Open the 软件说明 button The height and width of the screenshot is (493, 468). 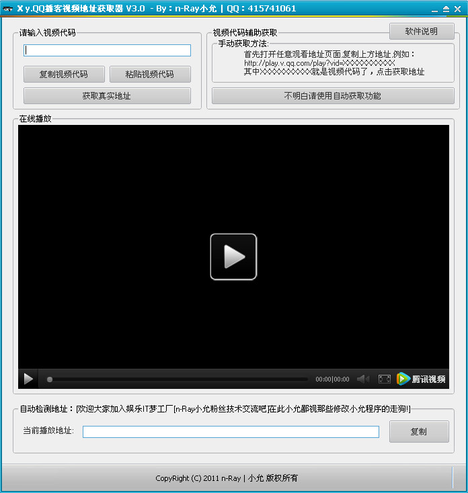[422, 32]
